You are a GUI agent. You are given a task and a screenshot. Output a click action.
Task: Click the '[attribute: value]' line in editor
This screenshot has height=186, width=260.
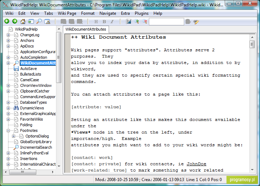point(96,107)
